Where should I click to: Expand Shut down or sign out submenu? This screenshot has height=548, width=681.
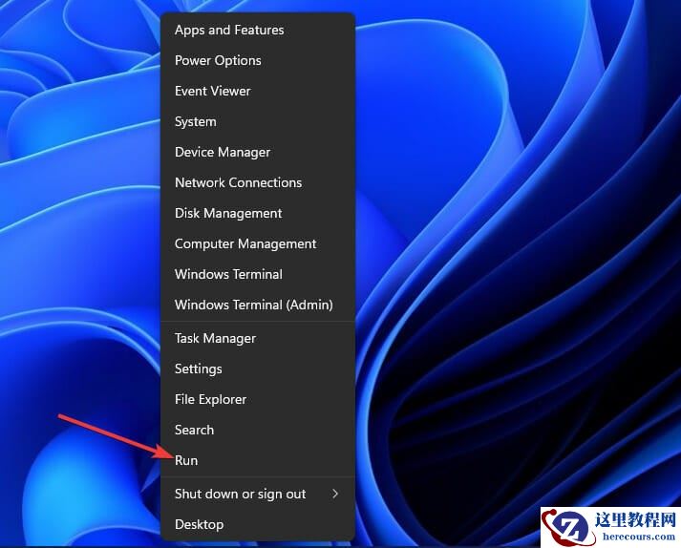258,494
